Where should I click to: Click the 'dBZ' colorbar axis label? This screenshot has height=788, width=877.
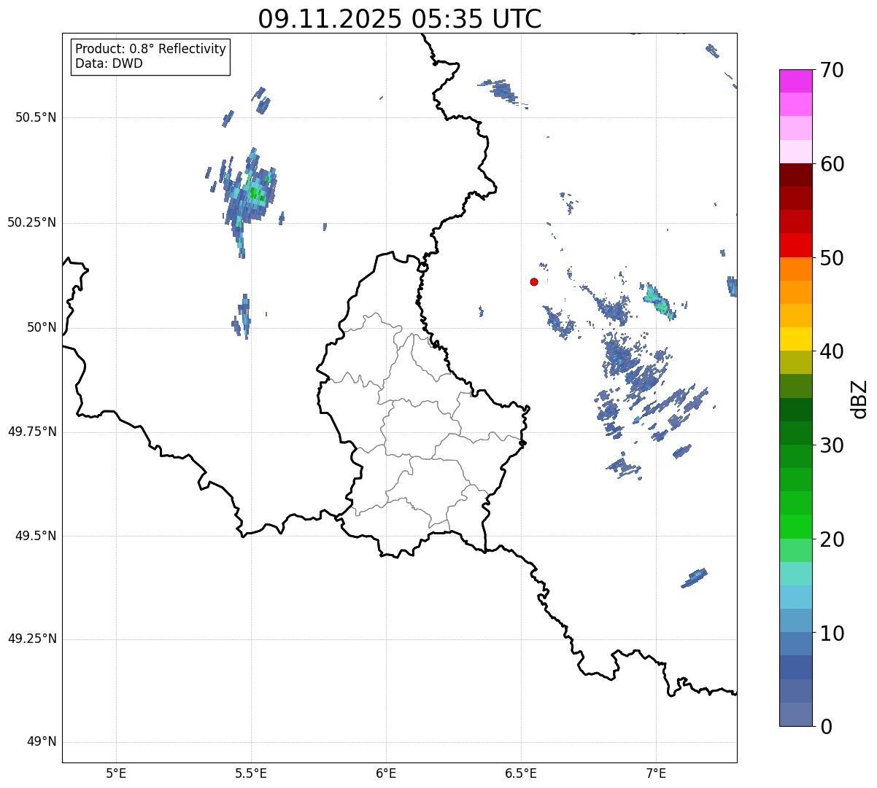coord(859,398)
